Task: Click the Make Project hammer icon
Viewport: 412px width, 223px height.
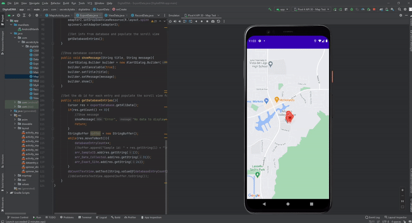Action: point(270,9)
